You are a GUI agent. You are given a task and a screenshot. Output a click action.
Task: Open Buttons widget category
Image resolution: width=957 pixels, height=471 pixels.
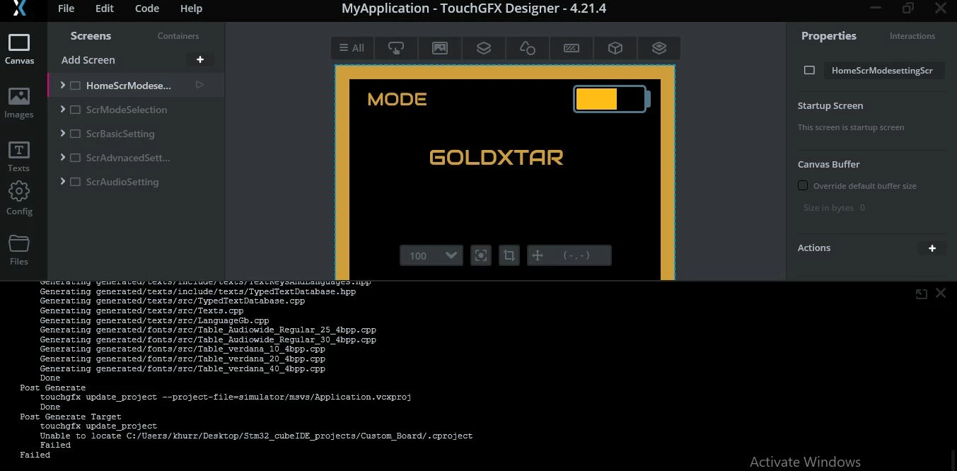coord(396,48)
